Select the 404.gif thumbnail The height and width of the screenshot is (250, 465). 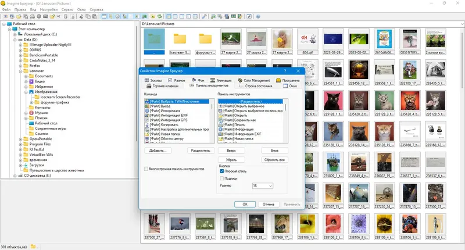[x=307, y=42]
